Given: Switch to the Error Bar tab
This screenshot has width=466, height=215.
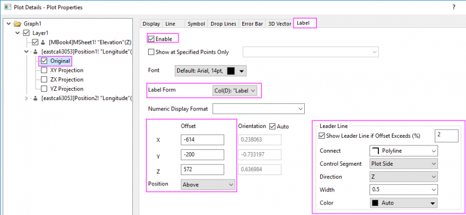Looking at the screenshot, I should [252, 24].
